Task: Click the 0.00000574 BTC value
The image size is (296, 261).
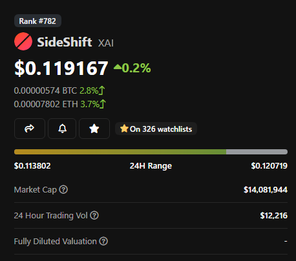Action: point(45,90)
